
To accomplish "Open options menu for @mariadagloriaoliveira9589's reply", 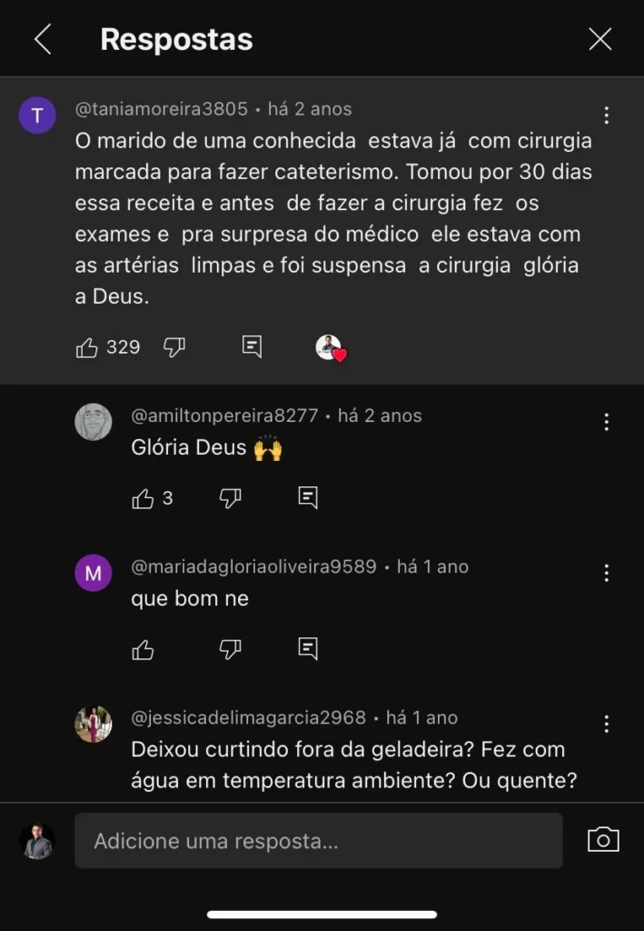I will pos(606,573).
